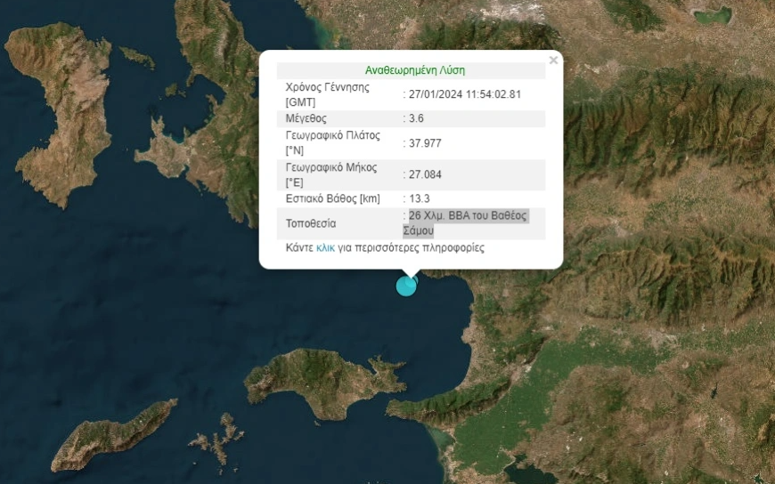Open the 'κλικ' link for more information
775x484 pixels.
(x=325, y=248)
